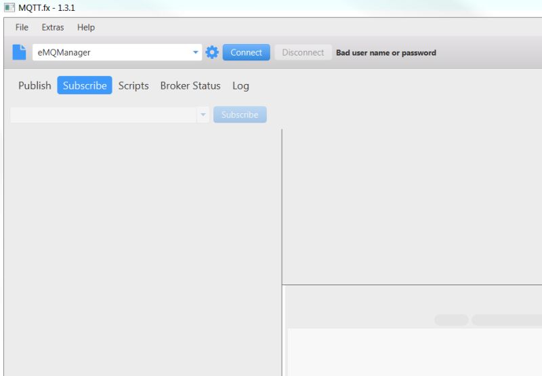Open the Log tab
542x376 pixels.
(x=241, y=85)
